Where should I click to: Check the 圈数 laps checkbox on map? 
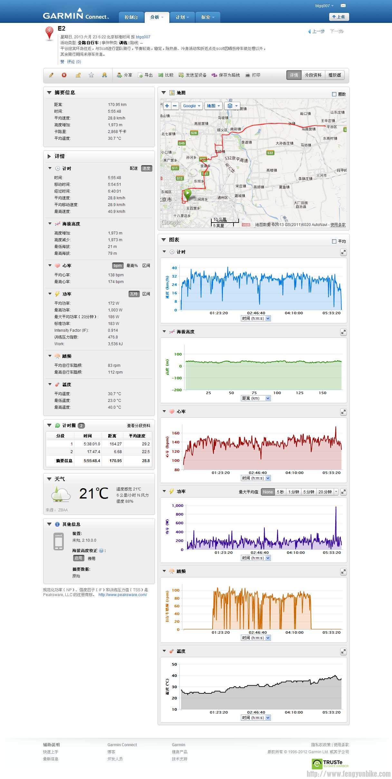pyautogui.click(x=334, y=94)
